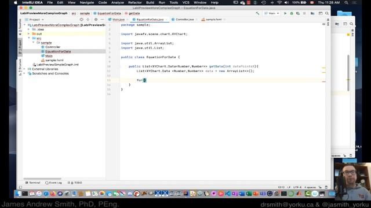
Task: Open the Analyze menu
Action: pyautogui.click(x=118, y=2)
